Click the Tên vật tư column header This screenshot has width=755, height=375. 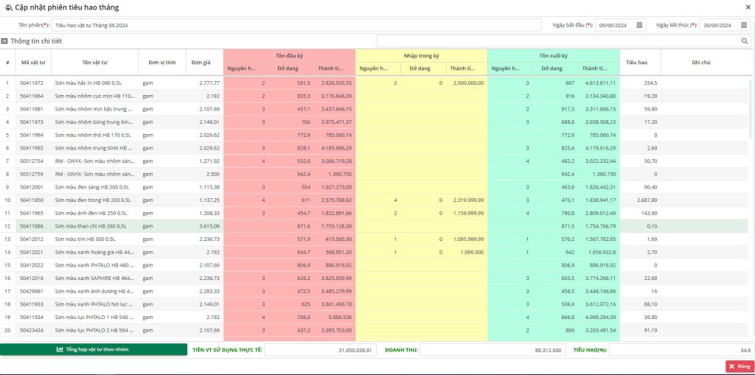(95, 63)
